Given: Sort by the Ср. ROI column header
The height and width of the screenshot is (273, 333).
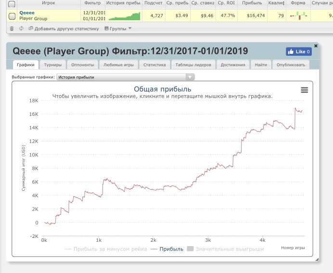Looking at the screenshot, I should click(x=226, y=3).
